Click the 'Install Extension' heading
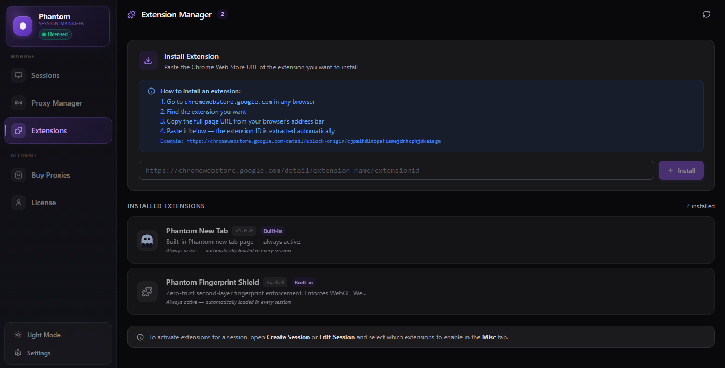The image size is (725, 368). pos(191,56)
